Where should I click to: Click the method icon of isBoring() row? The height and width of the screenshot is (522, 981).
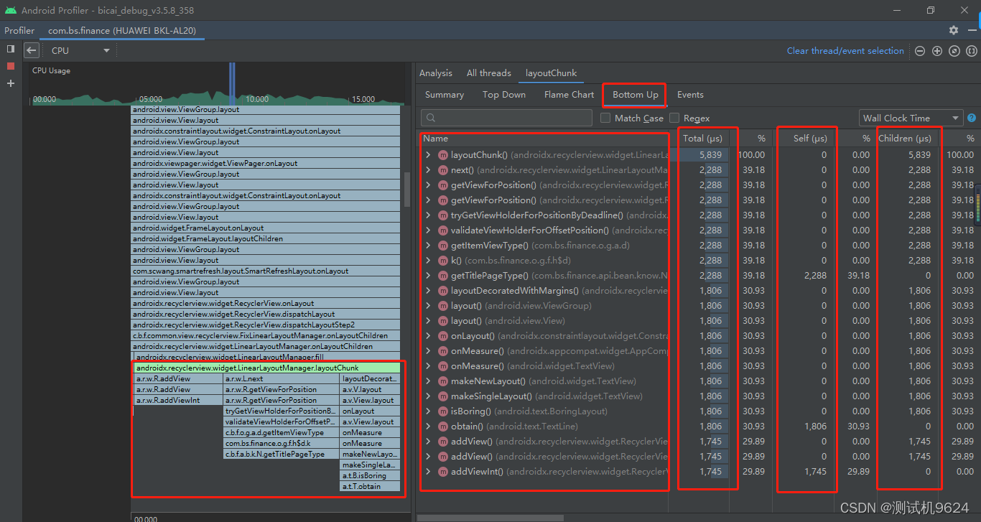click(x=443, y=411)
